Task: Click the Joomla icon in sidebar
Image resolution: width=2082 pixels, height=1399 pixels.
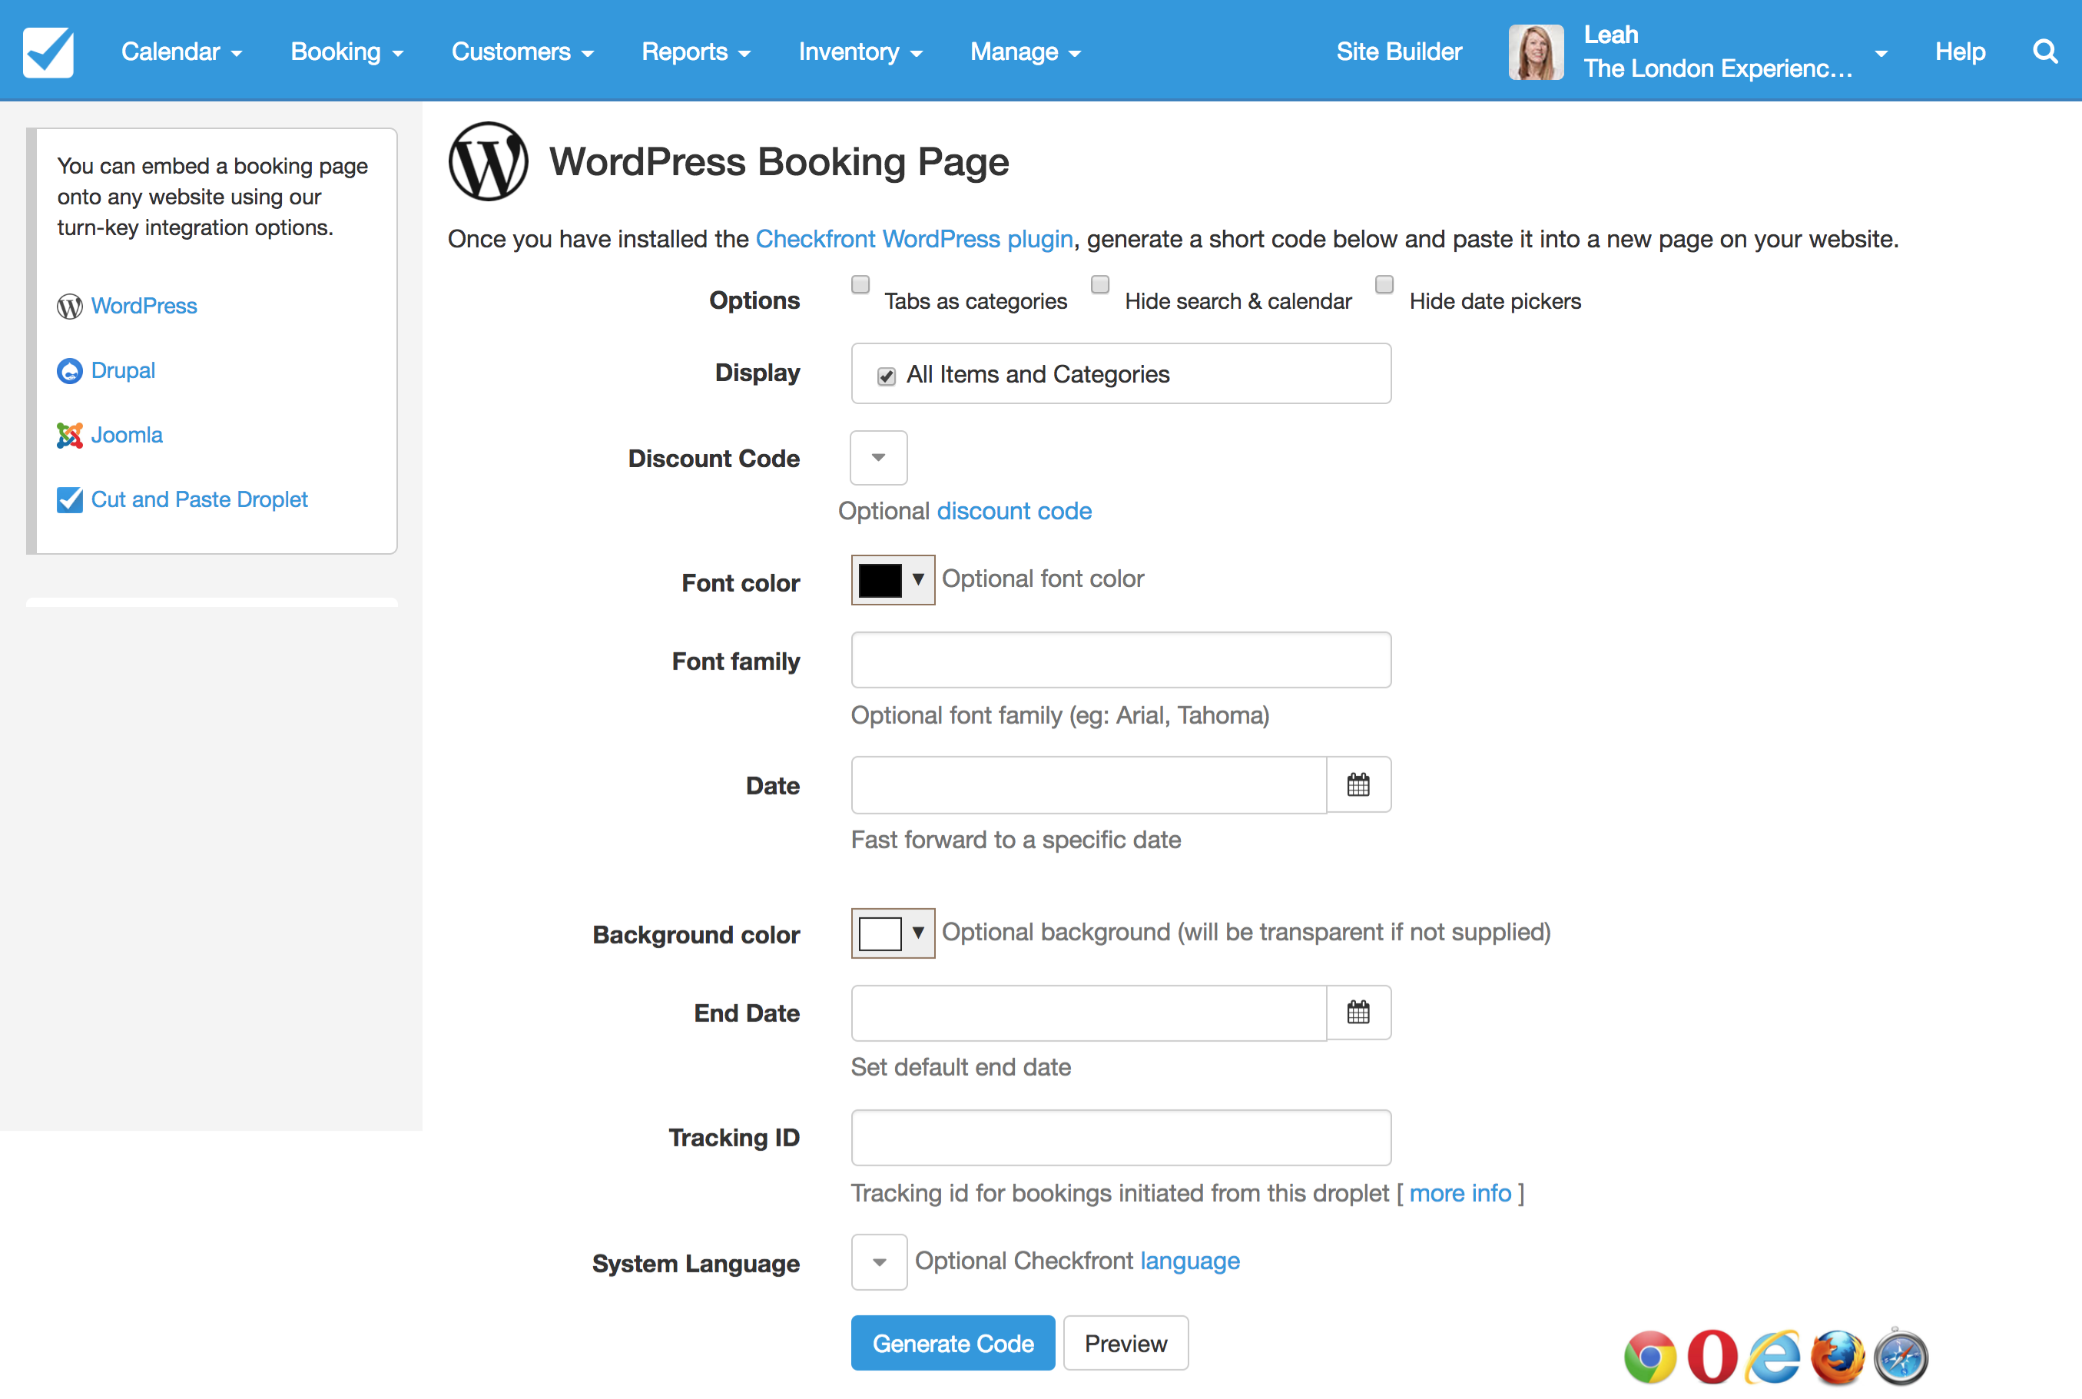Action: click(x=70, y=436)
